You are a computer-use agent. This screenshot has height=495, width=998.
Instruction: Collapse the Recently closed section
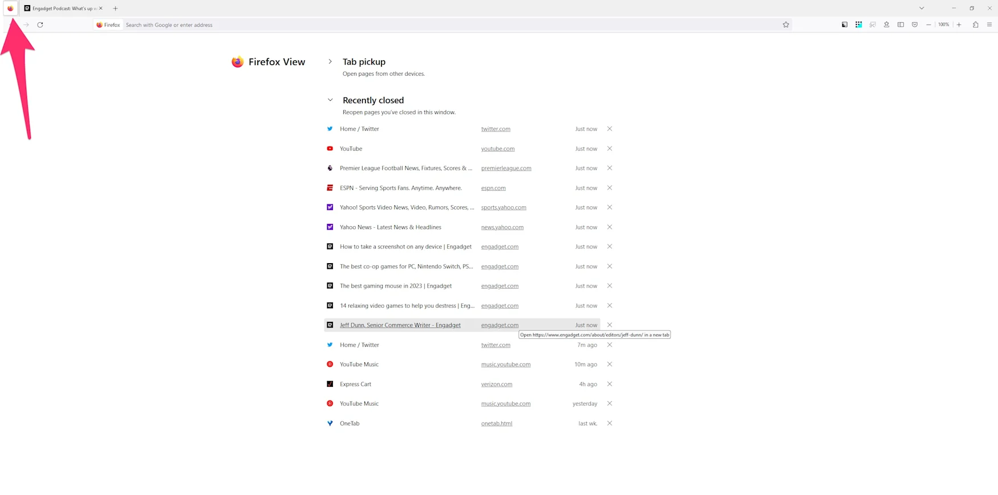(330, 100)
